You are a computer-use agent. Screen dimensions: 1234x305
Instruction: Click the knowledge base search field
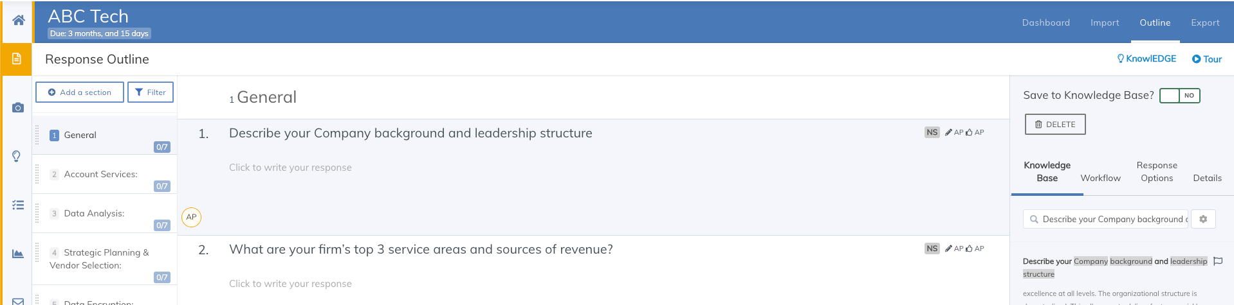coord(1105,219)
